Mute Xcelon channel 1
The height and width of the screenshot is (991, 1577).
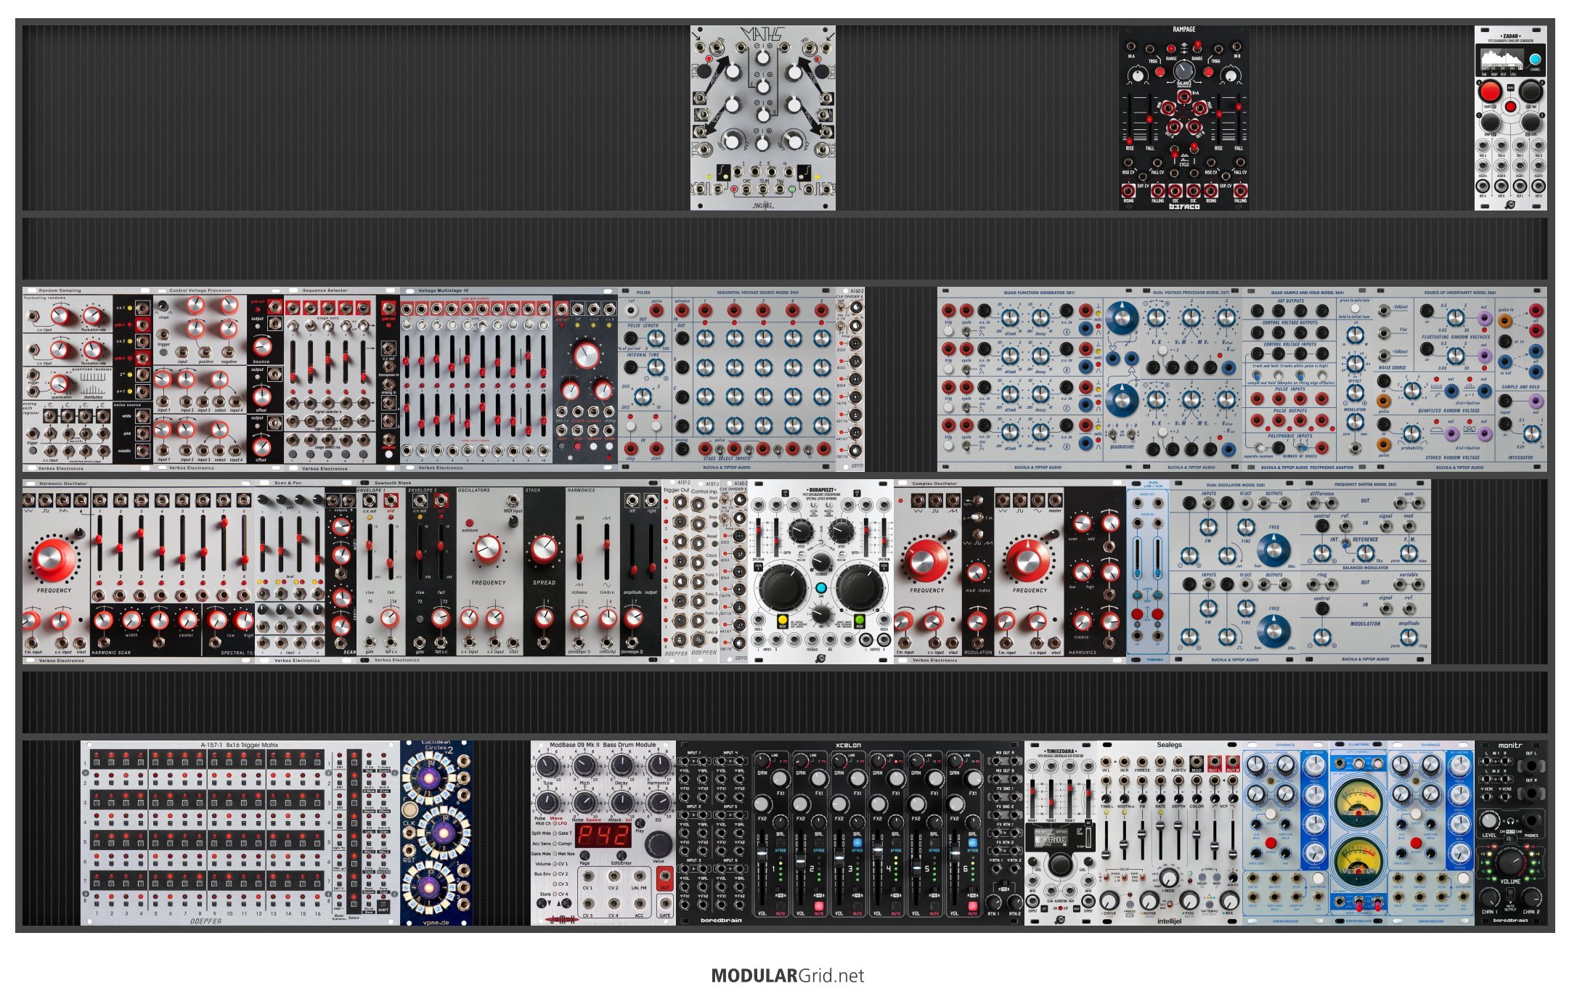781,906
